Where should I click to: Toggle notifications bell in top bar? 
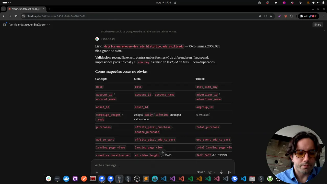click(x=175, y=3)
